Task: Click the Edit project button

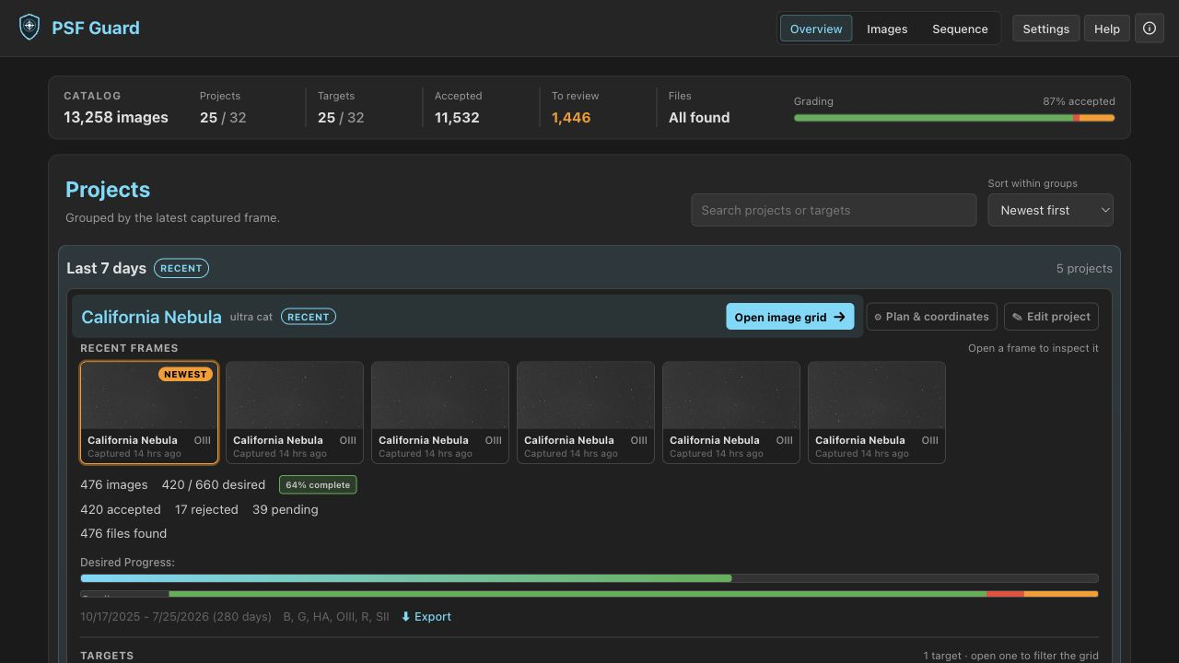Action: pyautogui.click(x=1051, y=317)
